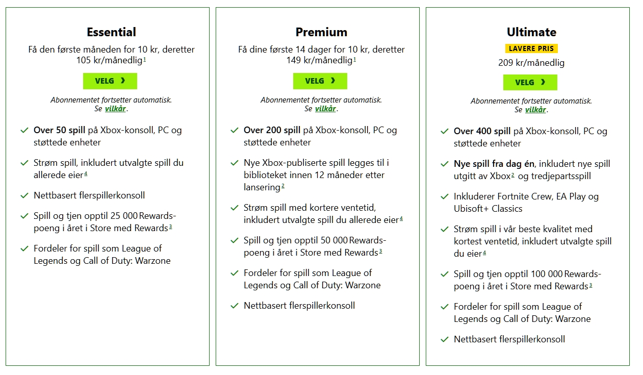Open the vilkår terms link under Premium
Image resolution: width=643 pixels, height=375 pixels.
325,109
